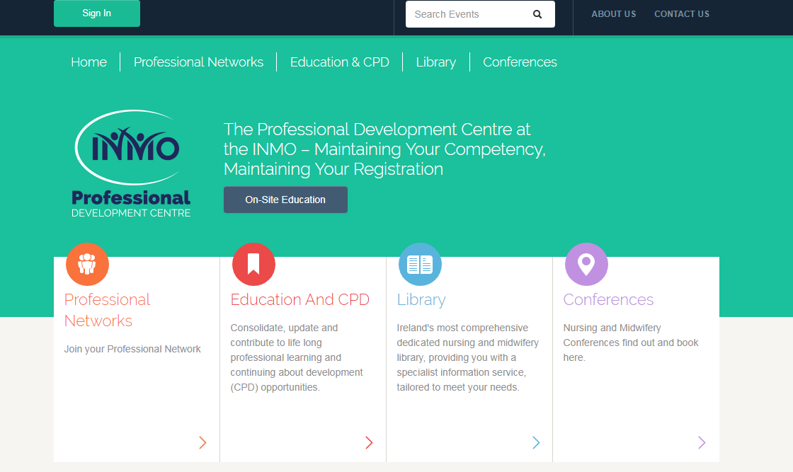Open Professional Networks in the navigation bar
Viewport: 793px width, 472px height.
coord(198,62)
